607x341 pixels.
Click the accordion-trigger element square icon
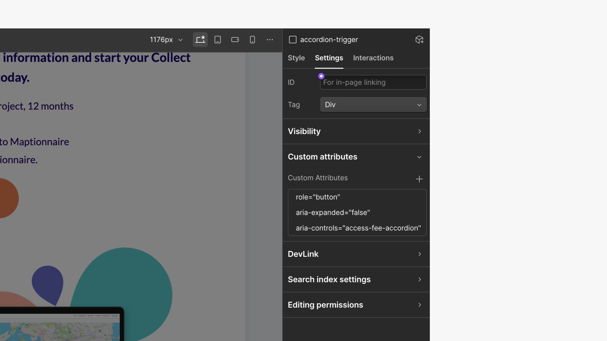[292, 39]
